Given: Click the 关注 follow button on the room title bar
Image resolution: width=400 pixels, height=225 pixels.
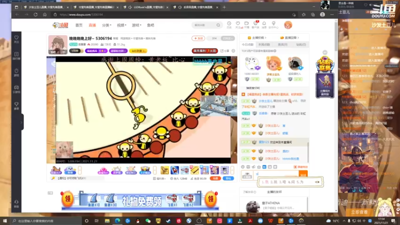Looking at the screenshot, I should point(198,38).
